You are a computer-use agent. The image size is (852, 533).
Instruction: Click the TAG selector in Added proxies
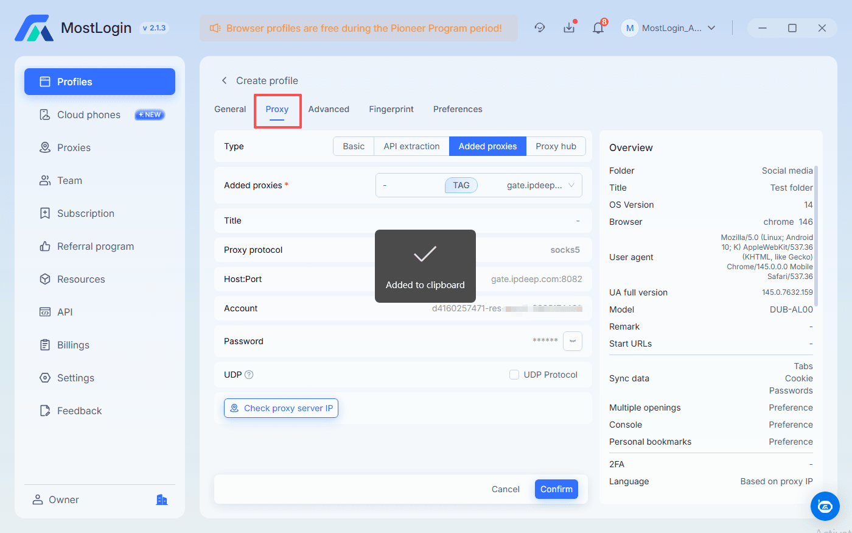click(x=461, y=185)
